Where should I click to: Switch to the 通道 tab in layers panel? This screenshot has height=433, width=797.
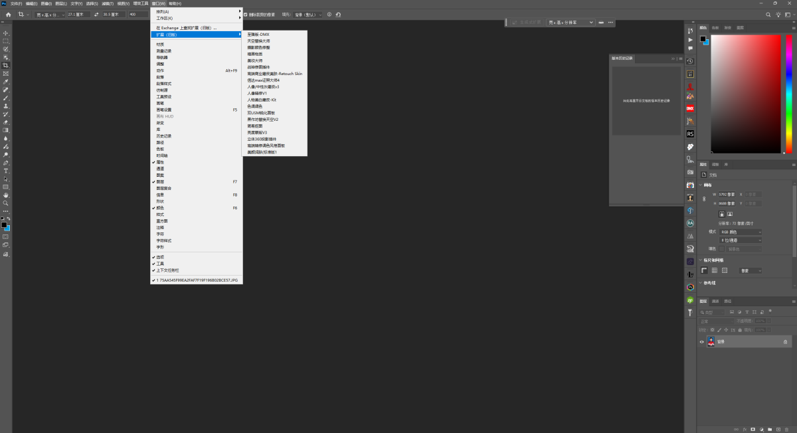pos(715,301)
